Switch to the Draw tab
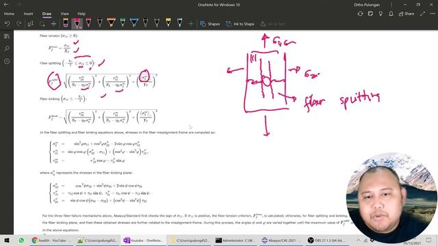 click(x=47, y=14)
